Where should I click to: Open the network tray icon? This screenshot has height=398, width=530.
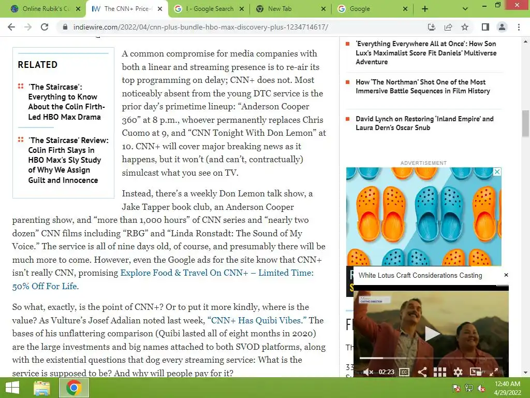468,388
